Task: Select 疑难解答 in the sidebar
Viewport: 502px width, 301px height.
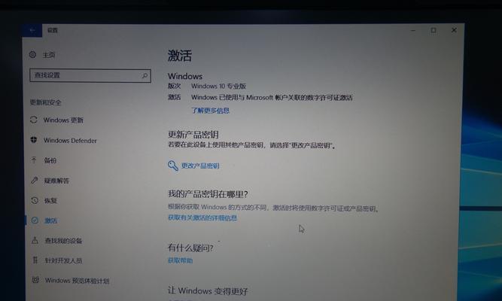Action: (56, 181)
